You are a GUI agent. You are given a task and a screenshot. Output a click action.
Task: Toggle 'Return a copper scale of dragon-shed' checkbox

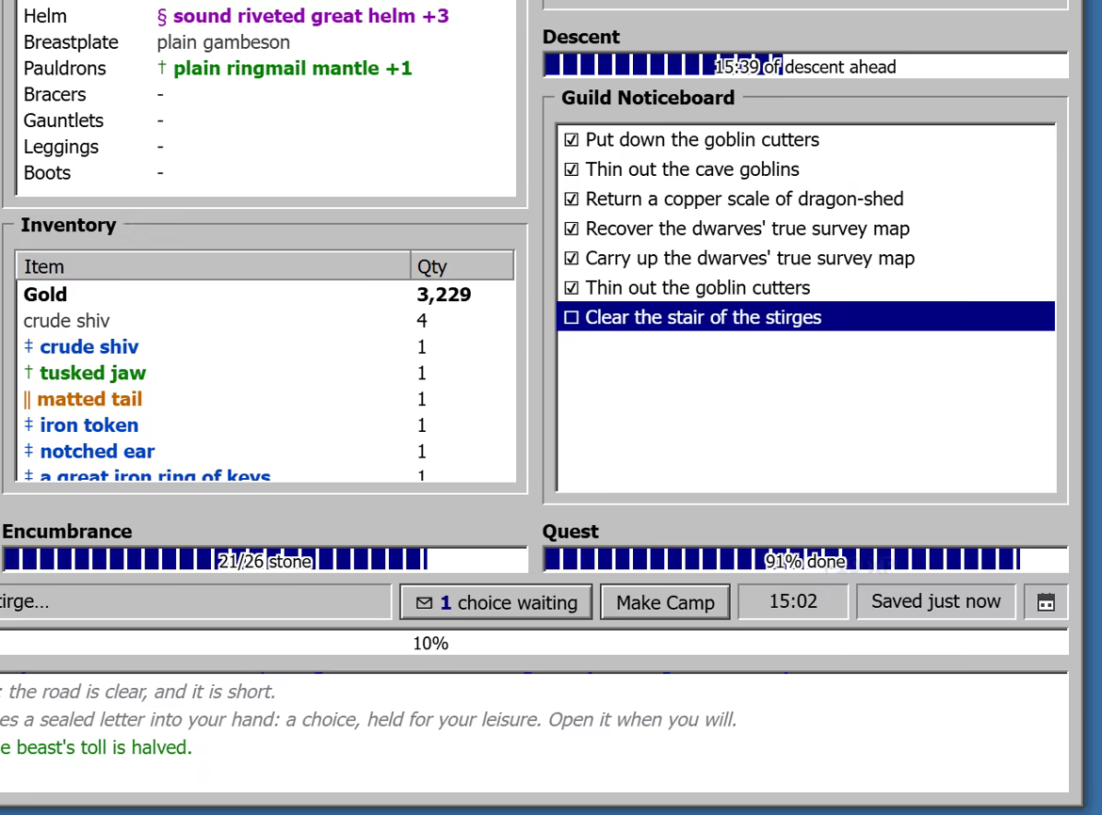pyautogui.click(x=572, y=199)
